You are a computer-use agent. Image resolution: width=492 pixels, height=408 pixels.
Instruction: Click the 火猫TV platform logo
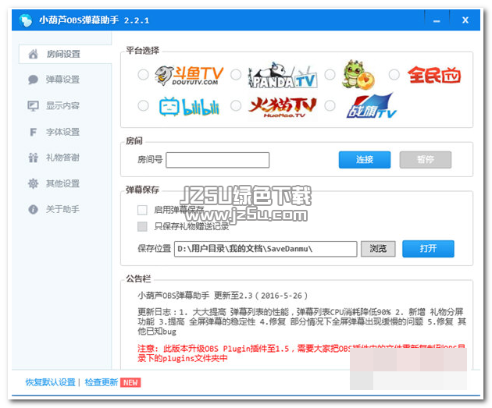tap(283, 107)
